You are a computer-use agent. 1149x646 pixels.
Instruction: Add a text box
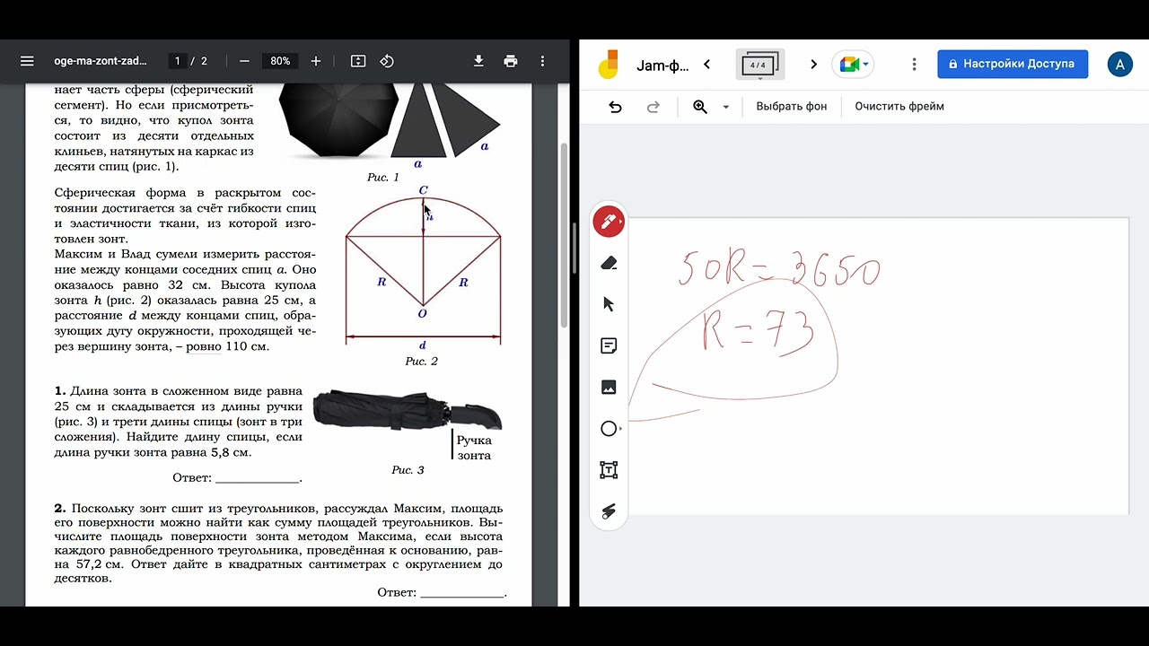[x=609, y=470]
